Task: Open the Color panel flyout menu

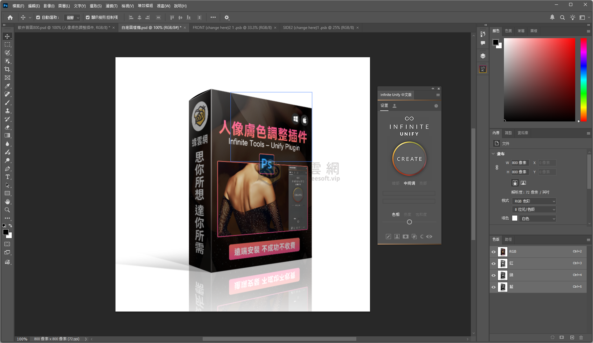Action: (x=589, y=31)
